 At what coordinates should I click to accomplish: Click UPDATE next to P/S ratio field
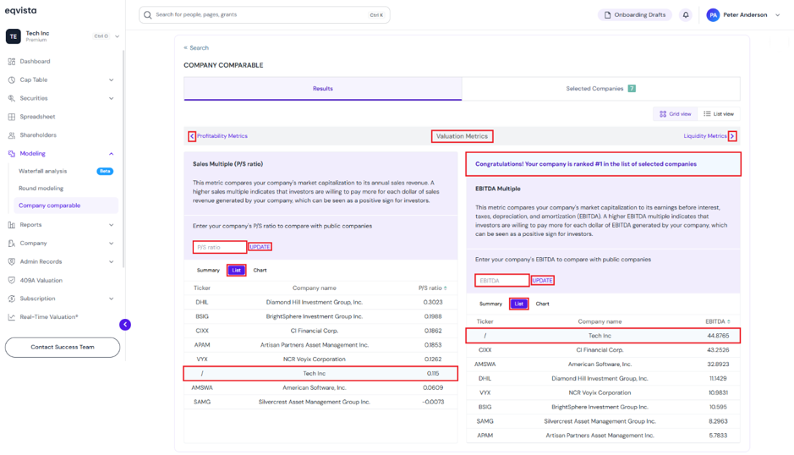[x=260, y=247]
